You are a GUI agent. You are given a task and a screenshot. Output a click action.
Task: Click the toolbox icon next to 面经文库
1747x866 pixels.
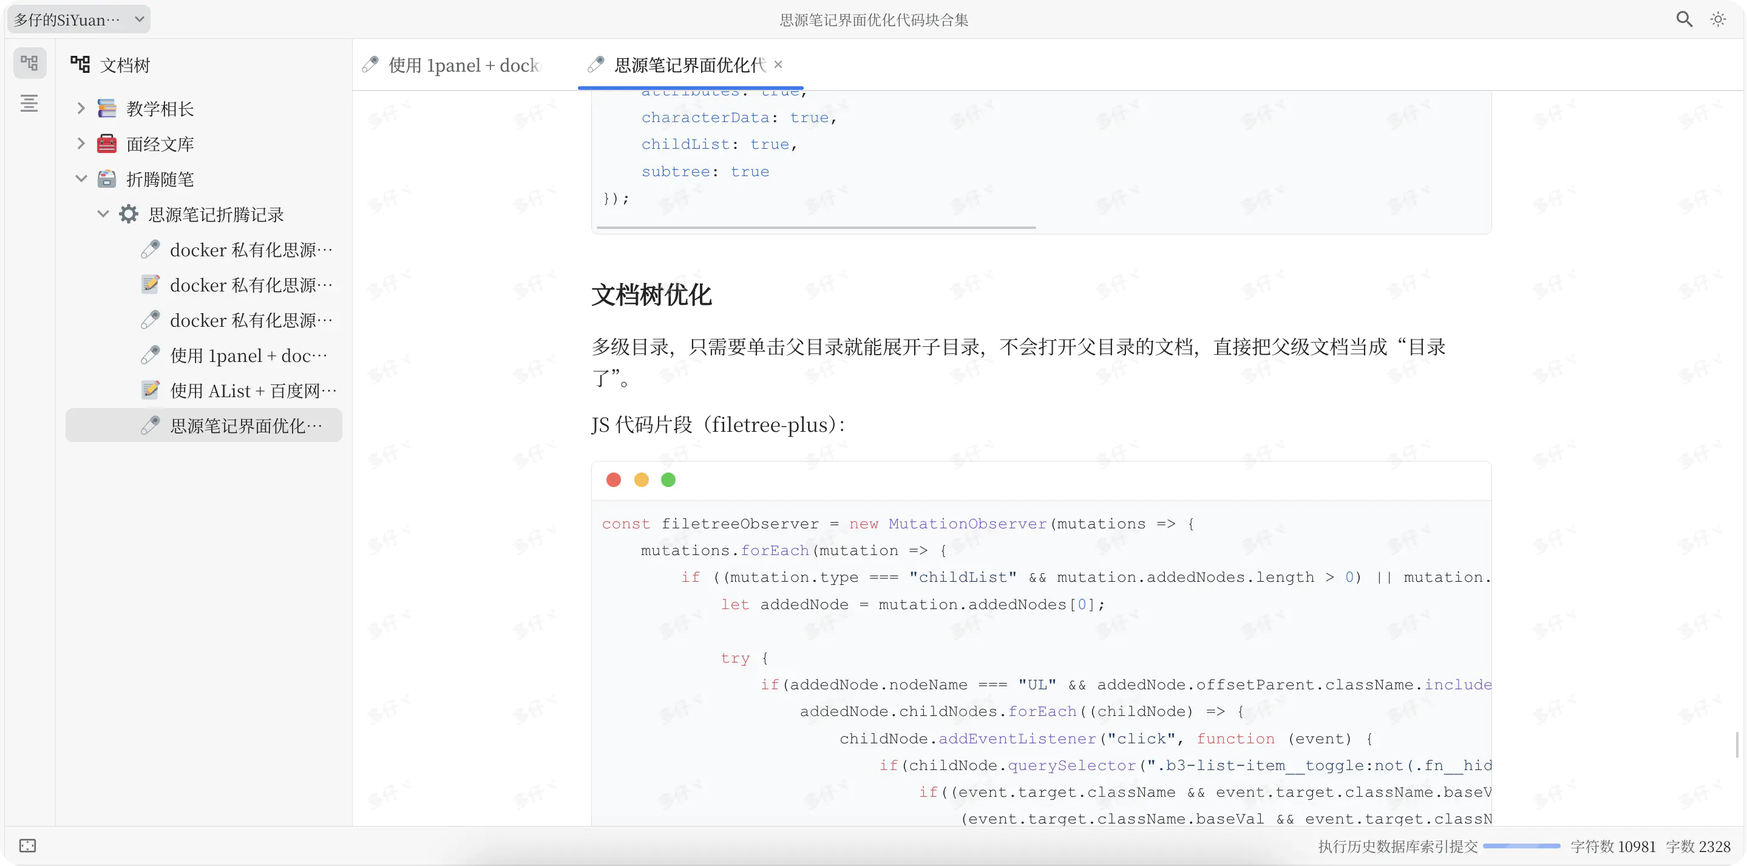[x=108, y=143]
